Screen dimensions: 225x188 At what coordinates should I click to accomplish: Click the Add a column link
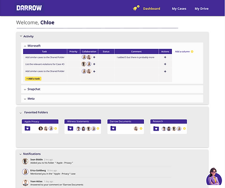(x=182, y=52)
